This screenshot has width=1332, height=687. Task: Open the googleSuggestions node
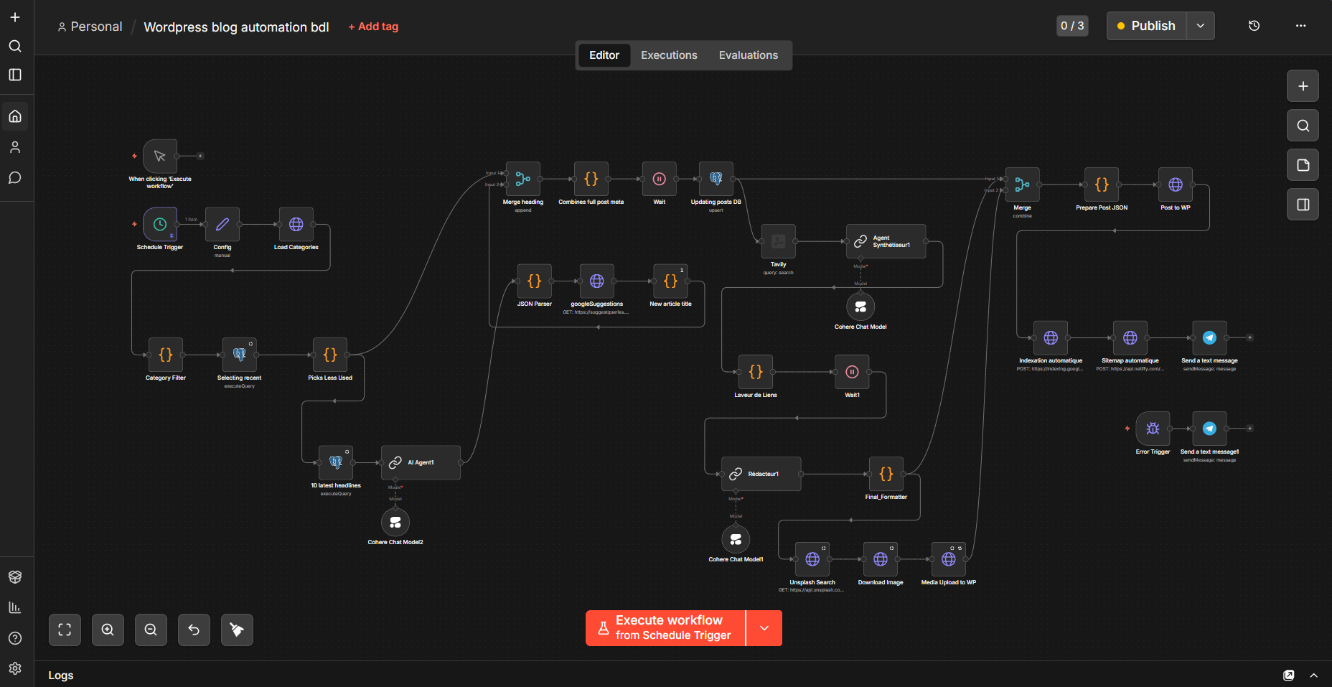tap(597, 281)
